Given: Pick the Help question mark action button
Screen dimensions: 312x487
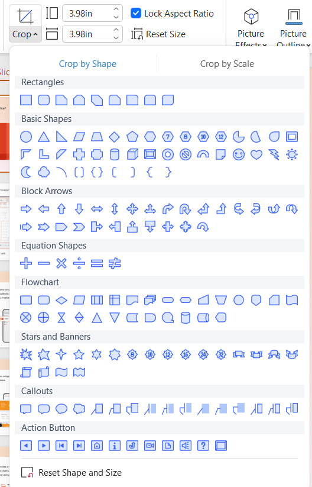Looking at the screenshot, I should pyautogui.click(x=203, y=446).
